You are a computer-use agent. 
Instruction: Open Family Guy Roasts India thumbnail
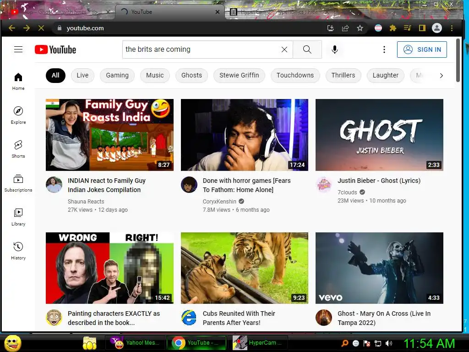(110, 135)
